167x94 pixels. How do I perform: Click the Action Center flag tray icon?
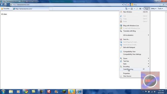coord(146,92)
